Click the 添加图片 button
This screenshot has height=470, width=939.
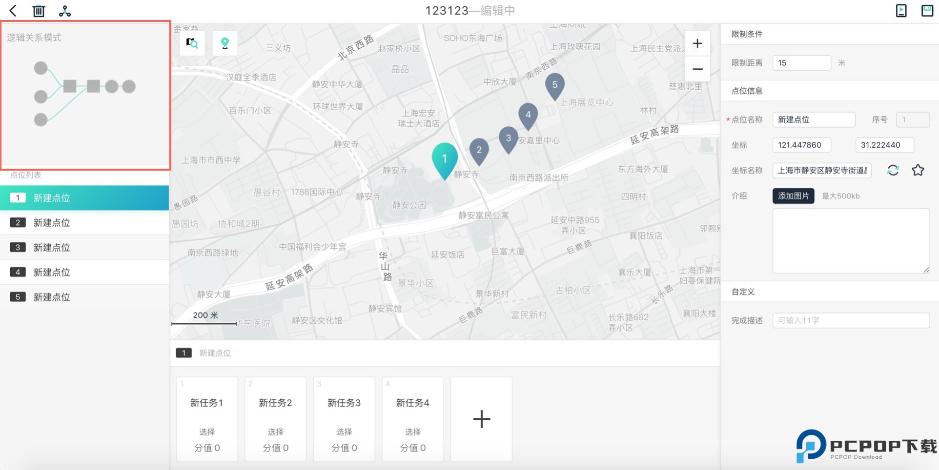pos(793,196)
